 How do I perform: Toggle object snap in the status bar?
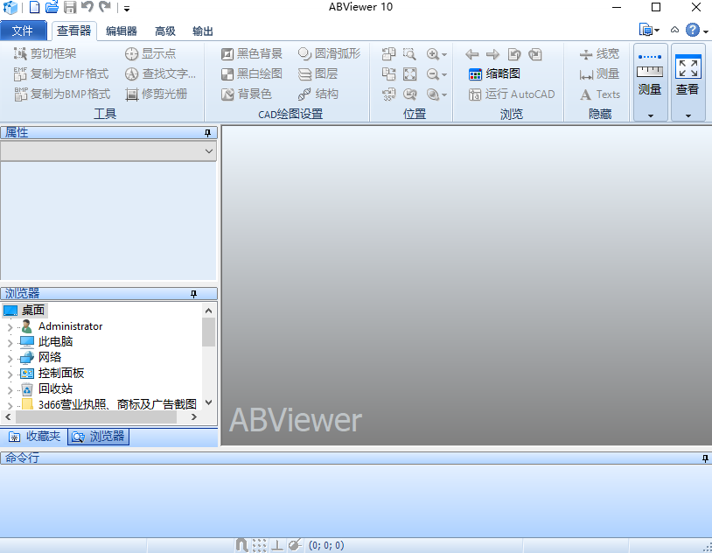point(242,544)
